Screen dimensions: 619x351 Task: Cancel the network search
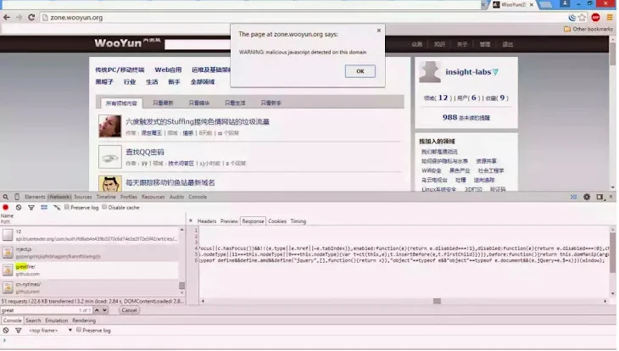click(129, 310)
